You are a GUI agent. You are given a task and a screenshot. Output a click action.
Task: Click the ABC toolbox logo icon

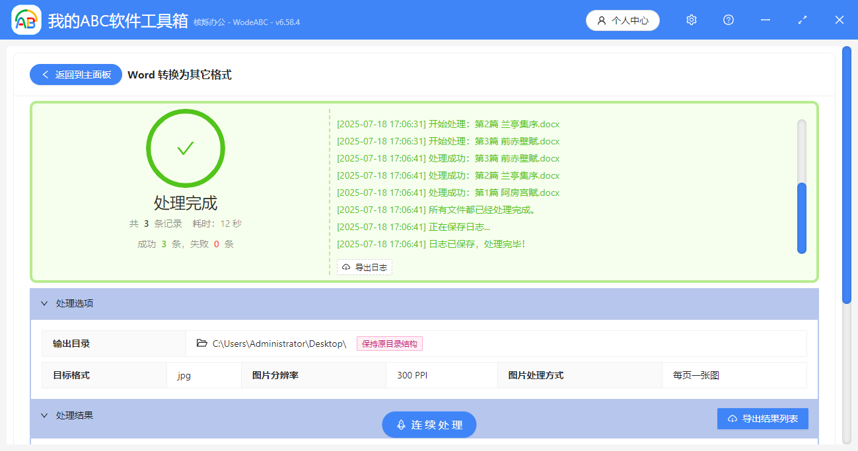[x=25, y=20]
